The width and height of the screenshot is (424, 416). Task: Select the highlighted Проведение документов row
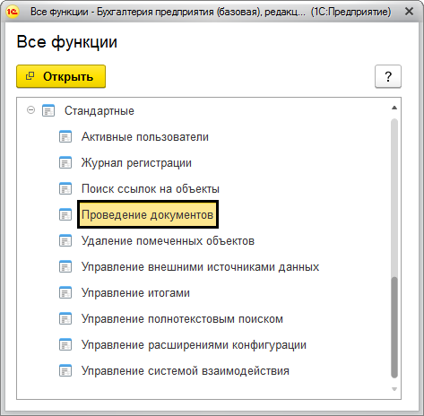148,214
